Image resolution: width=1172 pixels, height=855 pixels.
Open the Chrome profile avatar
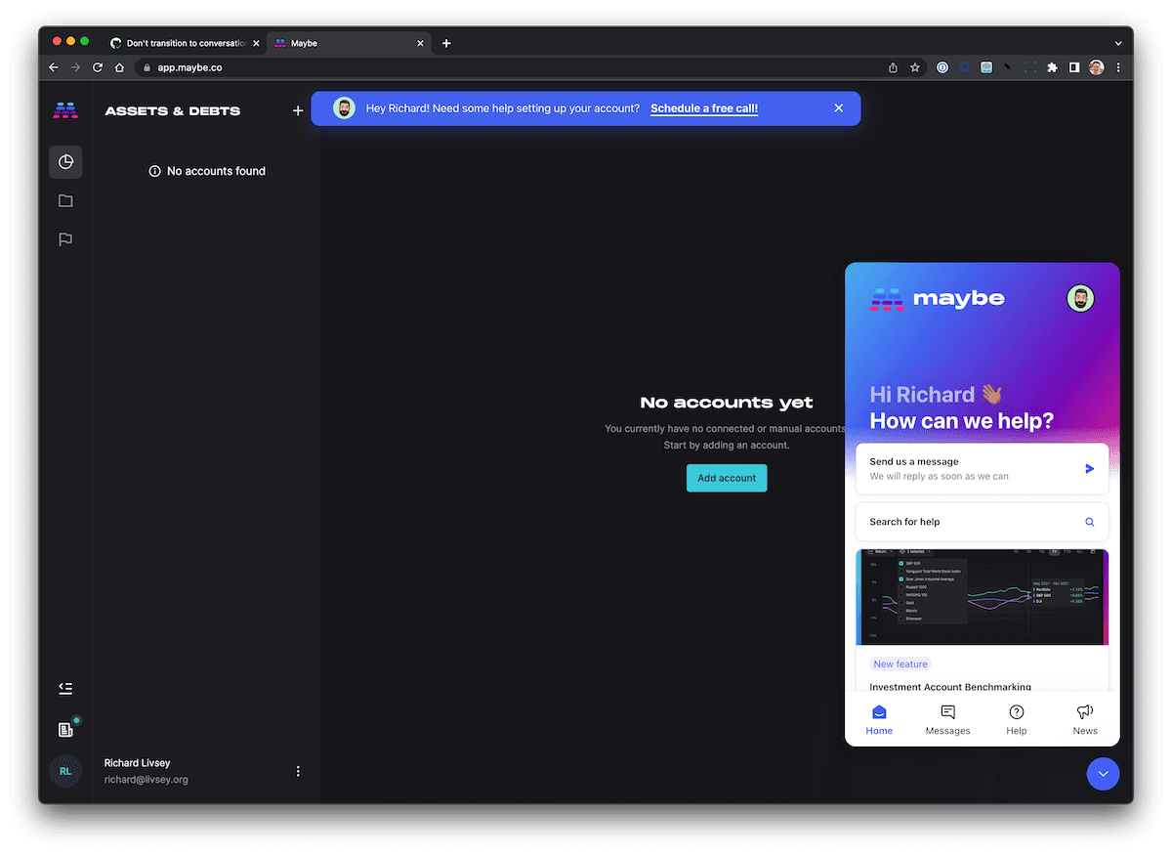pyautogui.click(x=1097, y=67)
